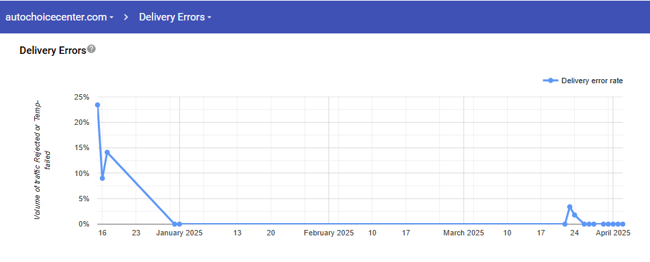Image resolution: width=650 pixels, height=262 pixels.
Task: Select the highest data point near 23%
Action: (x=97, y=105)
